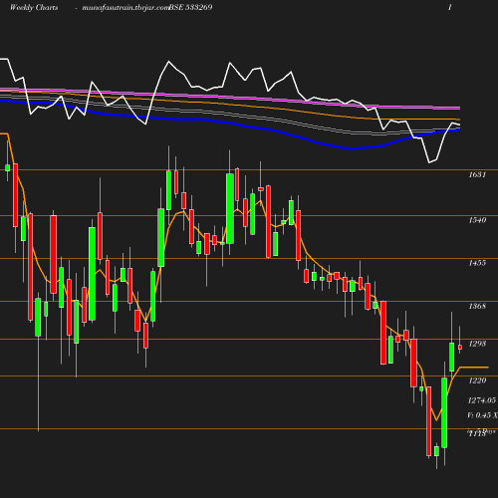Click the "V: 0.45 X" volume text
The image size is (498, 498).
tap(482, 415)
